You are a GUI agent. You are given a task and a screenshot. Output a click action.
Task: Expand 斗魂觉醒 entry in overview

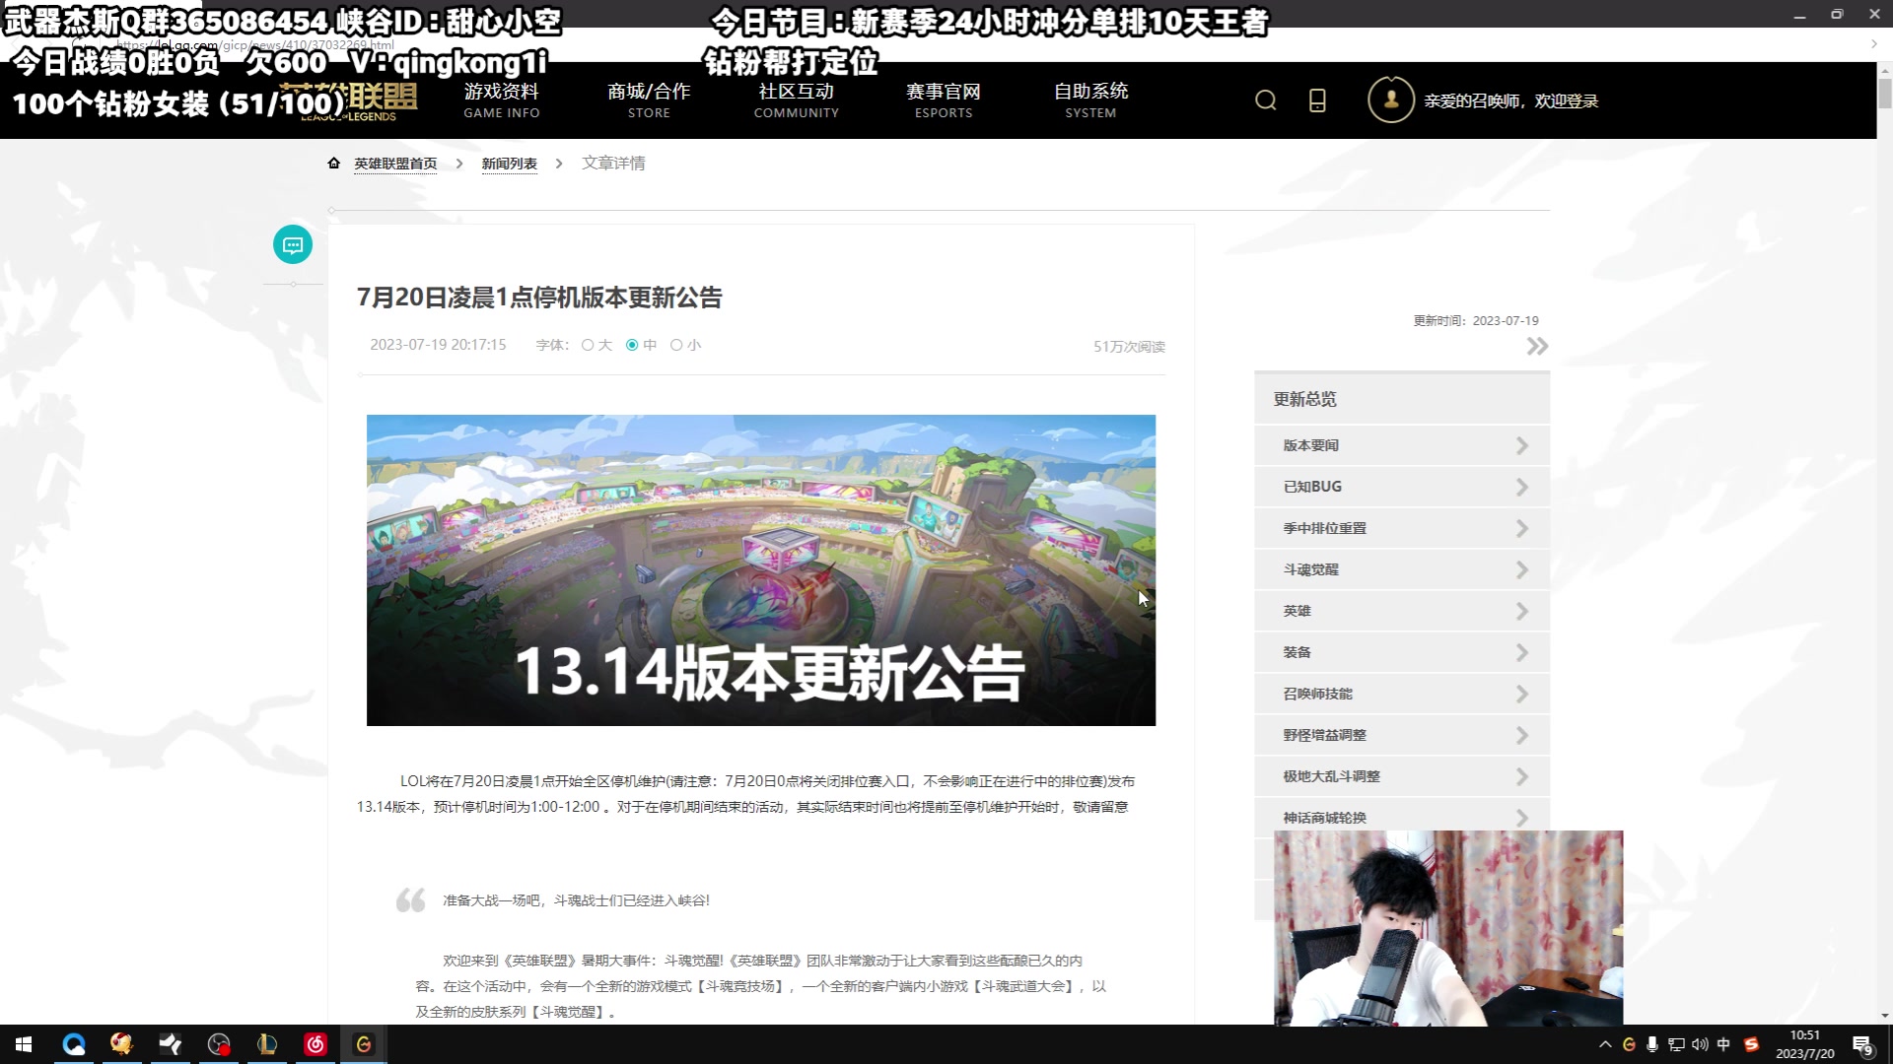[1402, 570]
